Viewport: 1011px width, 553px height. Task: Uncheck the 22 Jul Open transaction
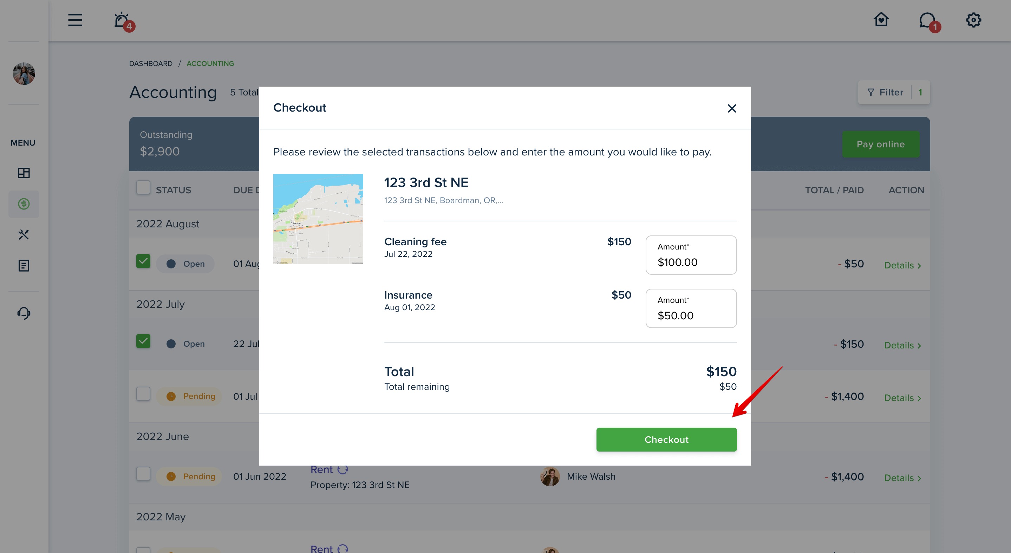pos(143,341)
